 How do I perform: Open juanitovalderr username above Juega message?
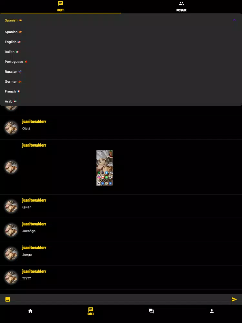coord(34,248)
